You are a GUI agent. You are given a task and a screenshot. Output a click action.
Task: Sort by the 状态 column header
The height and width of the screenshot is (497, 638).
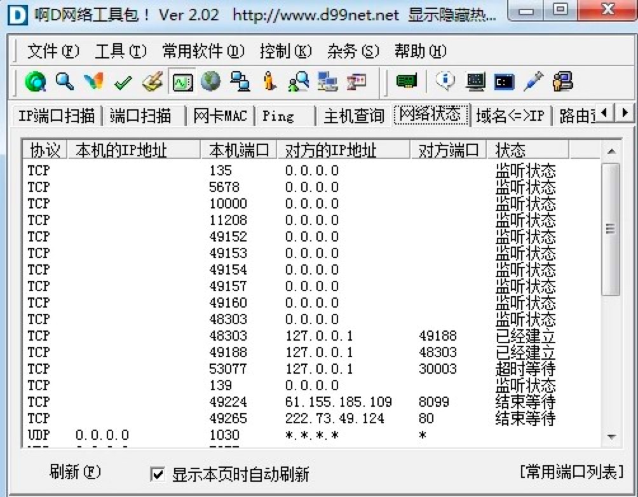(527, 150)
